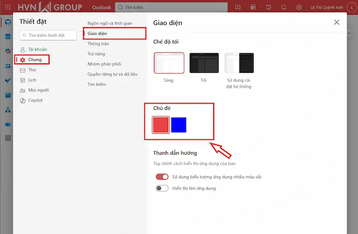Toggle Sử dụng biểu tượng ứng dụng nhiều màu sắc

click(162, 177)
